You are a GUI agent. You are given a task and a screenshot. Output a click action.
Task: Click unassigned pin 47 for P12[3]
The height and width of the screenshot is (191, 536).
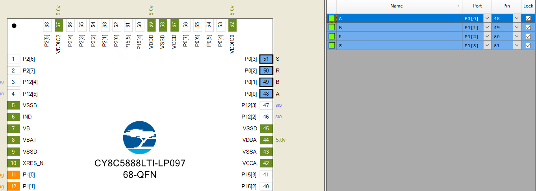pos(266,105)
